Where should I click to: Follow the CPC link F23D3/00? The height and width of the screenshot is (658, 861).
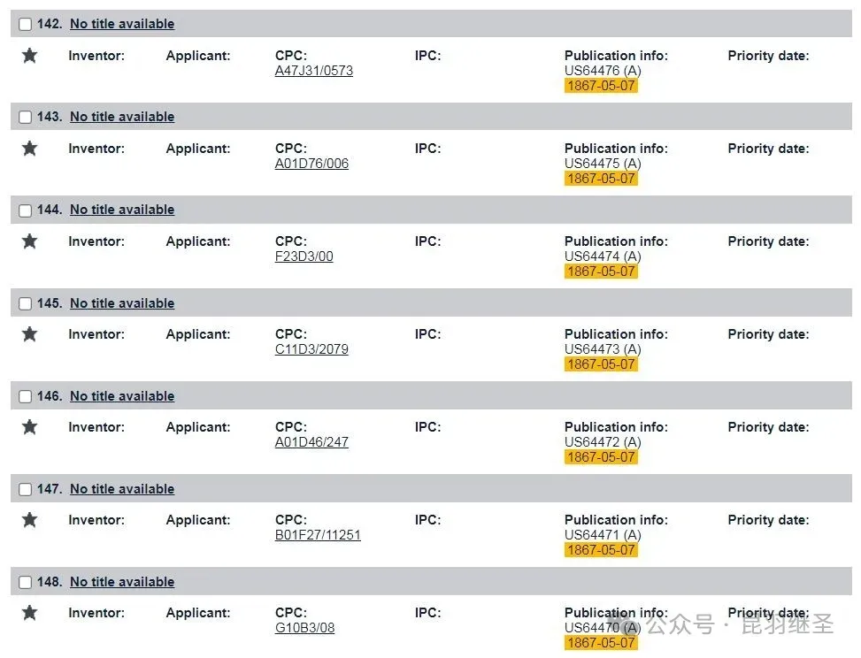pos(304,256)
